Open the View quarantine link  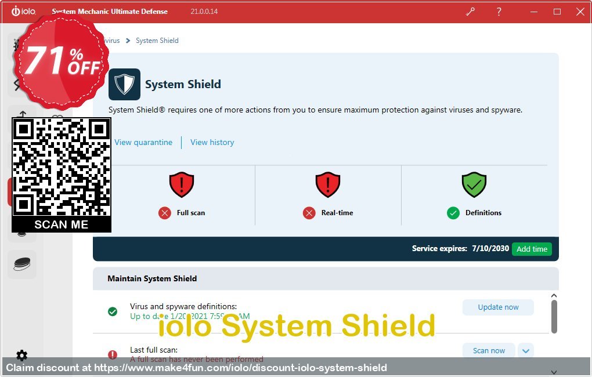(143, 142)
